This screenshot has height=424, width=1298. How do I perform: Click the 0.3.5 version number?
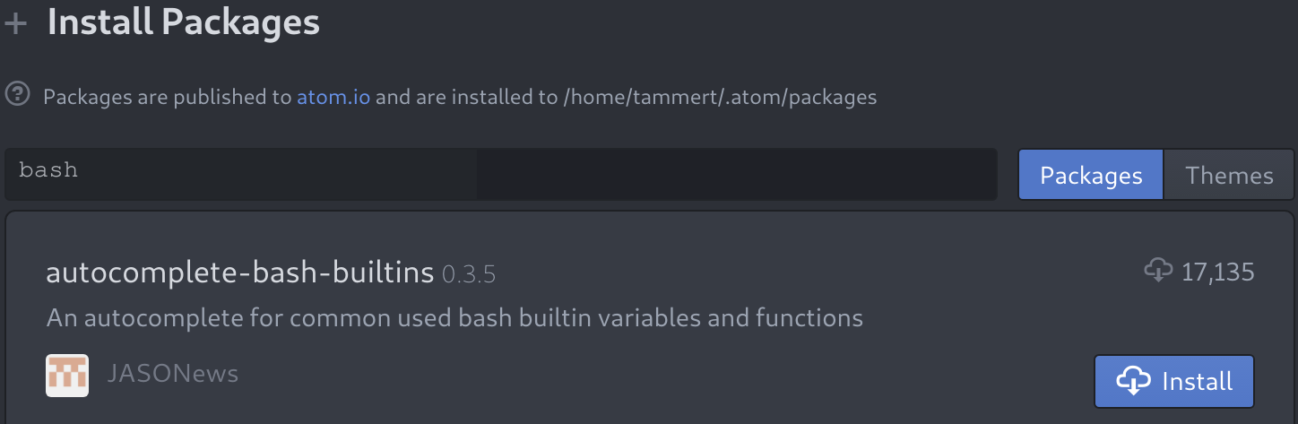click(469, 274)
